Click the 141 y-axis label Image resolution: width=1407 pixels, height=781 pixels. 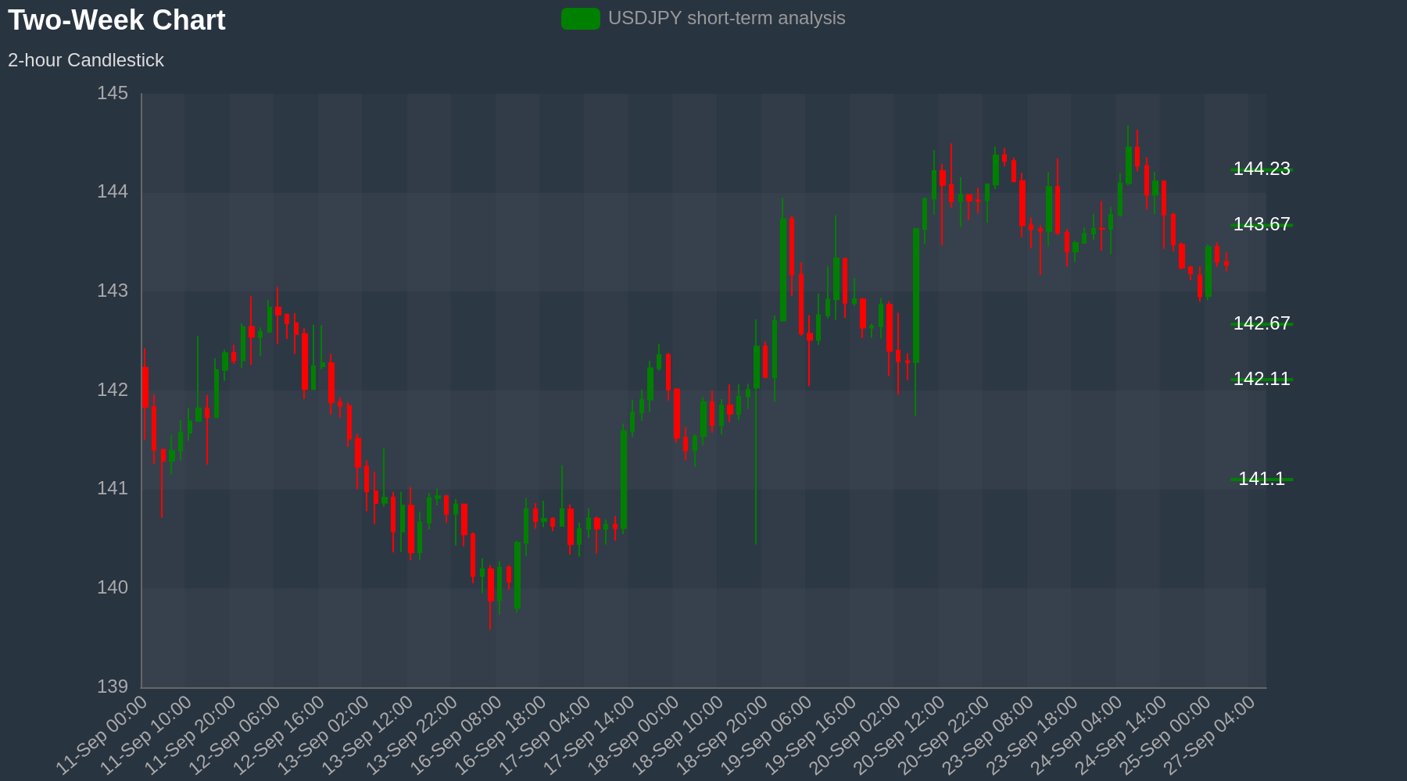tap(113, 489)
